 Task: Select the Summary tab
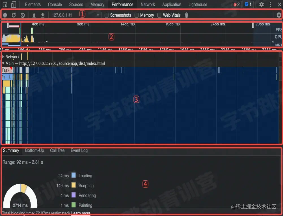[11, 150]
